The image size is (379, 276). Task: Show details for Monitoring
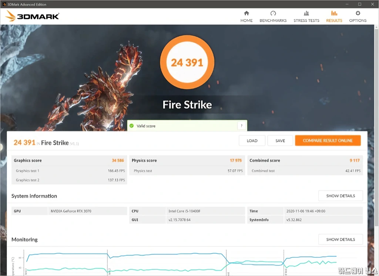click(341, 239)
